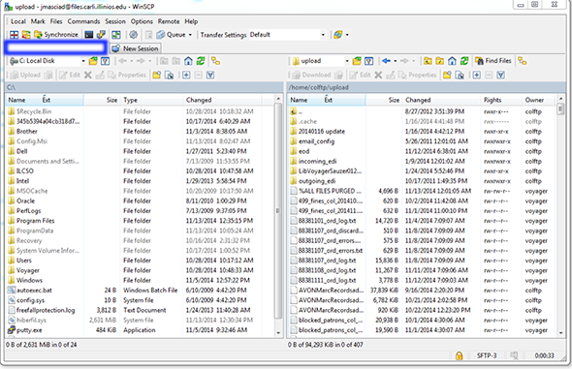The height and width of the screenshot is (369, 572).
Task: Click the Compare Directories toolbar icon
Action: 14,35
